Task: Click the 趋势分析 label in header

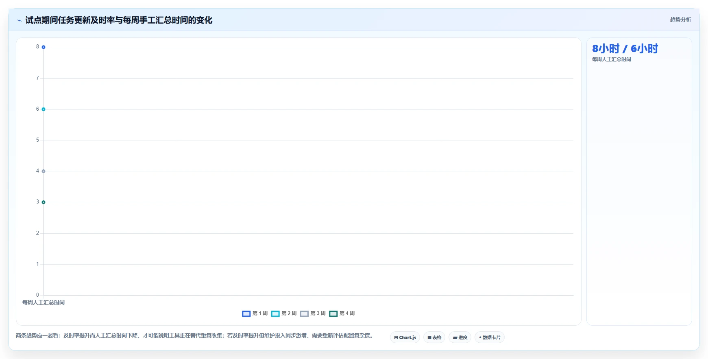Action: click(x=680, y=20)
